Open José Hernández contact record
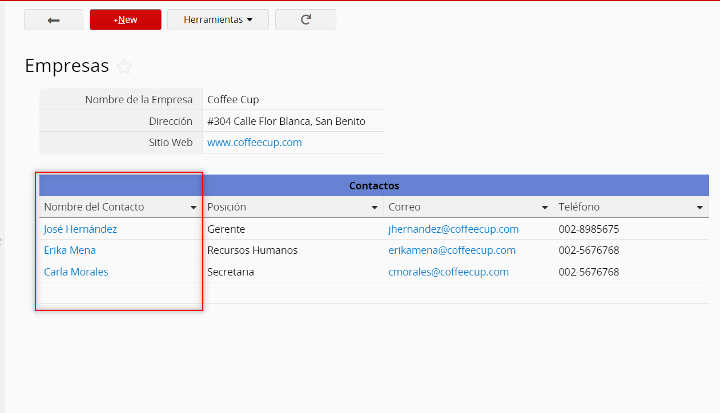Viewport: 720px width, 413px height. pos(81,229)
